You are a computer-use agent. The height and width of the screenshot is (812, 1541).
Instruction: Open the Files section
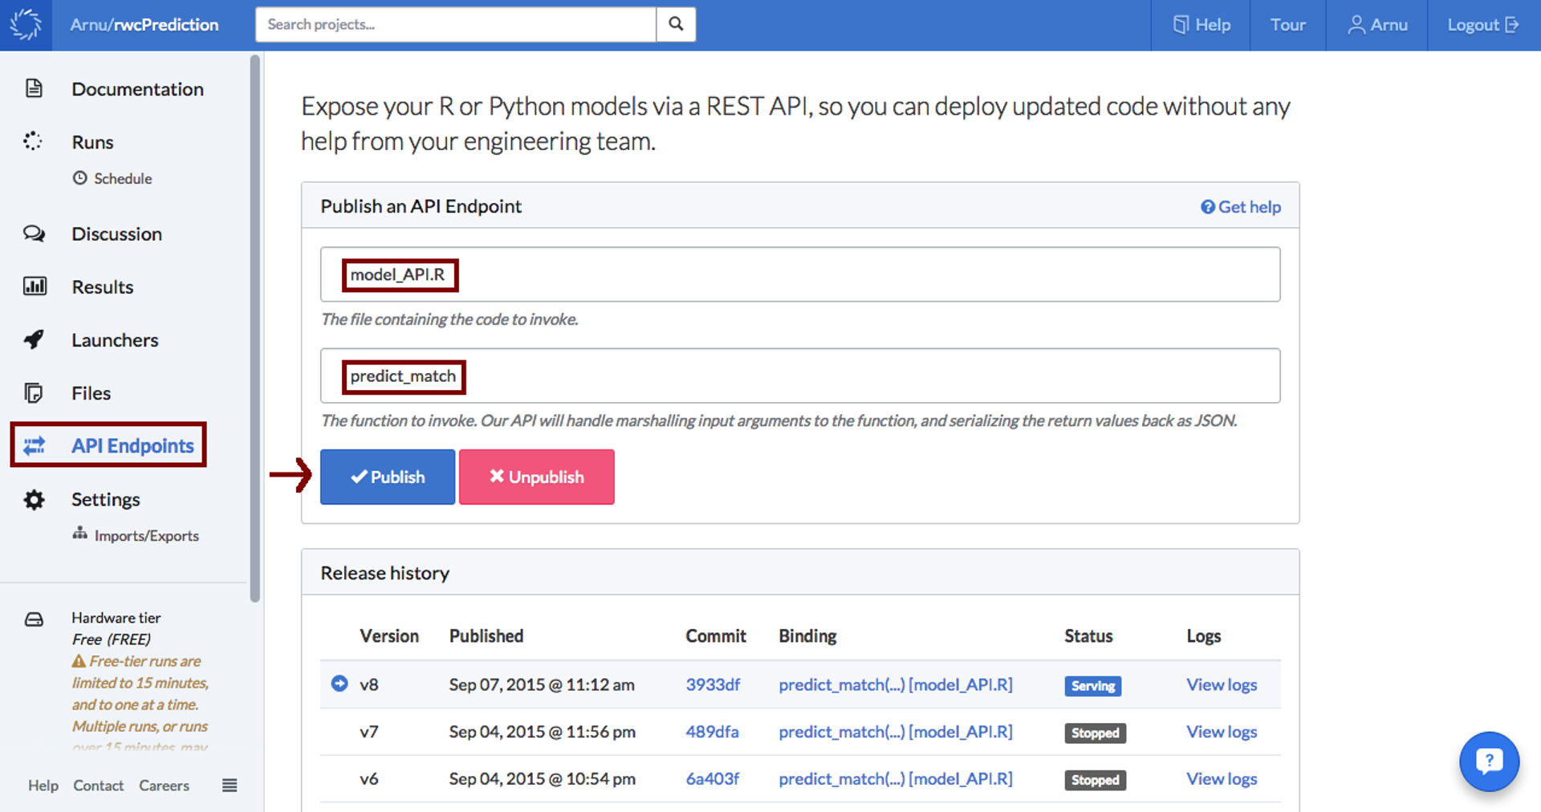(x=91, y=393)
